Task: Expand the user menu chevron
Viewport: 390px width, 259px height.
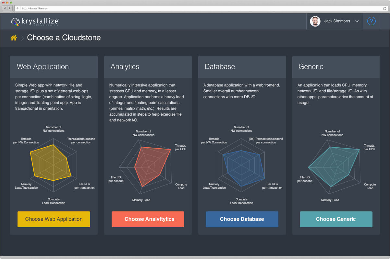Action: 357,21
